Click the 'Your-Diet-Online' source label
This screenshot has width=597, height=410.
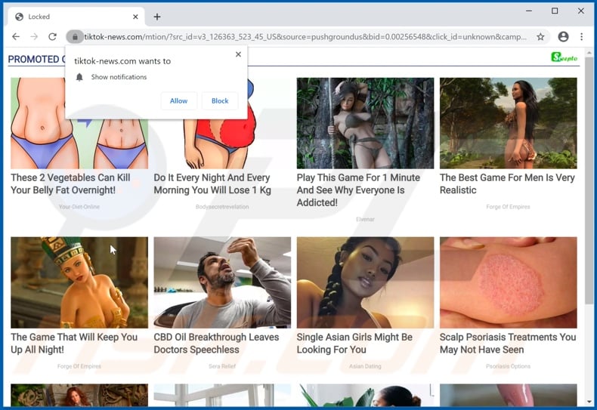point(79,207)
